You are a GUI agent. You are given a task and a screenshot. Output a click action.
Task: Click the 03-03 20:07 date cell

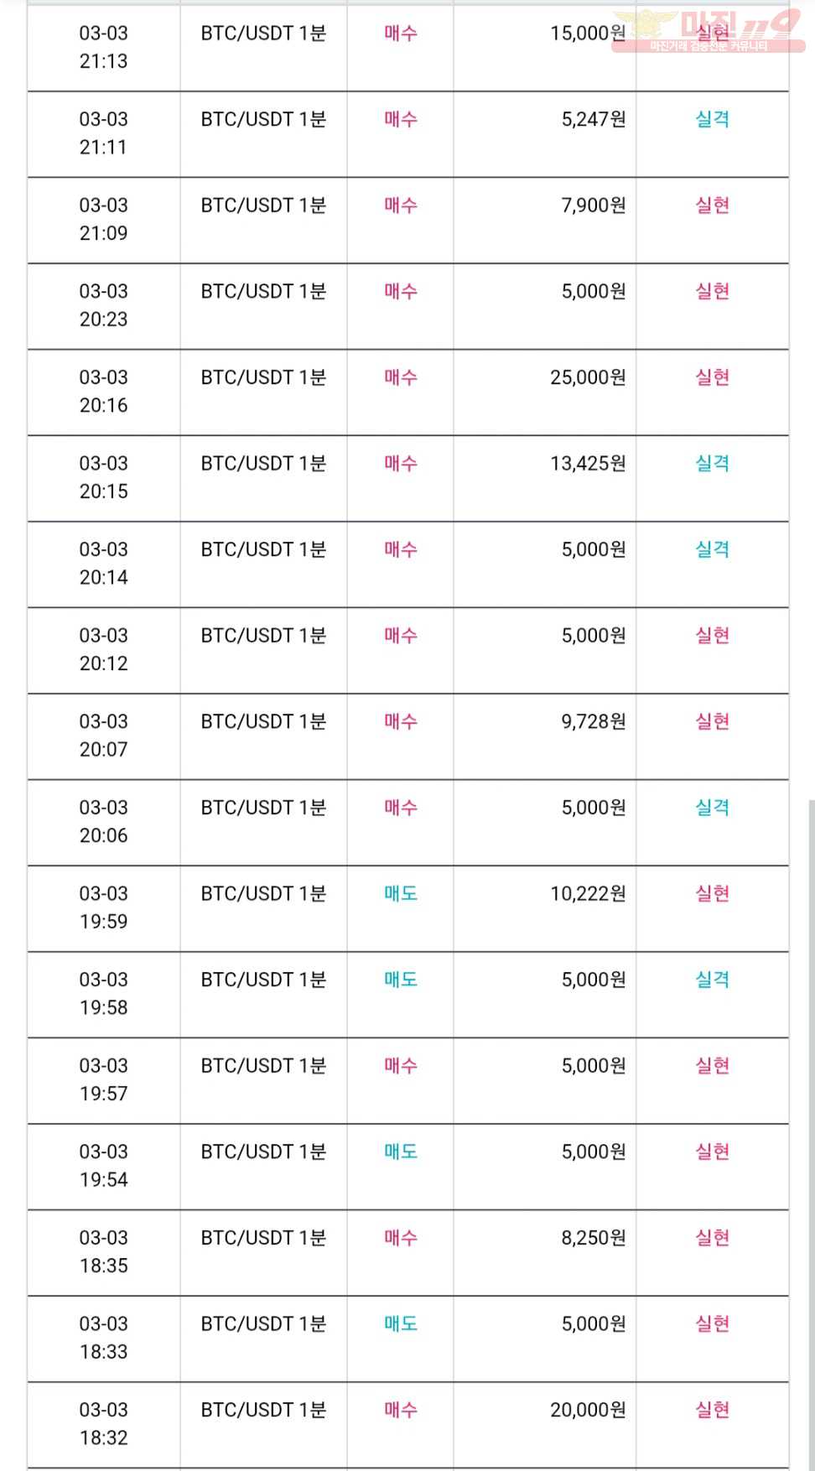tap(104, 735)
